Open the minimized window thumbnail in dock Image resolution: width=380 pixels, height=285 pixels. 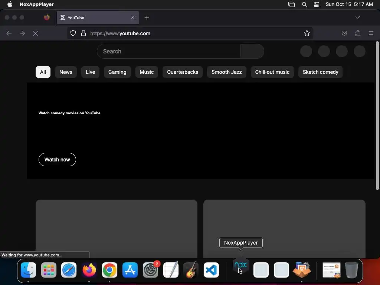(331, 271)
